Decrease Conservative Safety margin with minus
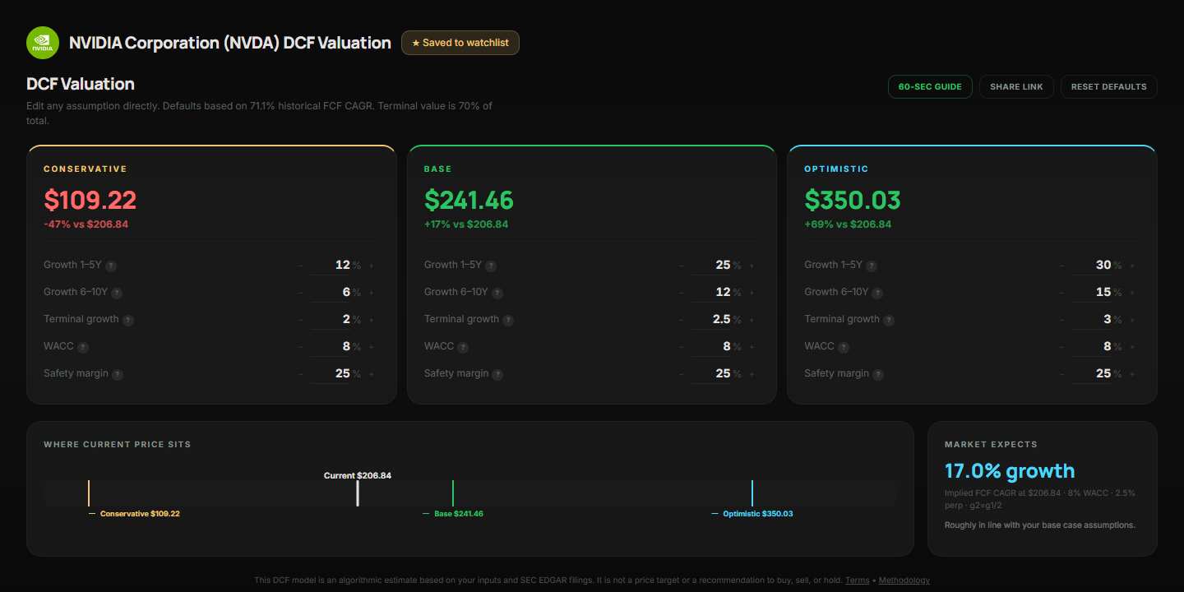Image resolution: width=1184 pixels, height=592 pixels. (300, 374)
